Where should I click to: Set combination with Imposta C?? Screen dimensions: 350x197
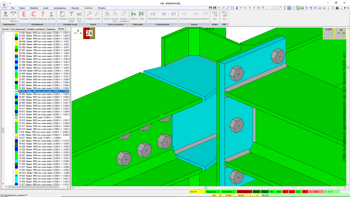coord(173,16)
